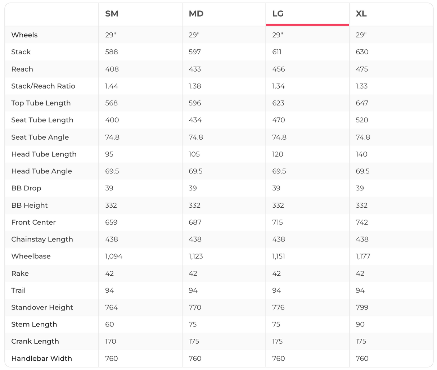The image size is (437, 370).
Task: Click the Wheels row label
Action: point(24,35)
